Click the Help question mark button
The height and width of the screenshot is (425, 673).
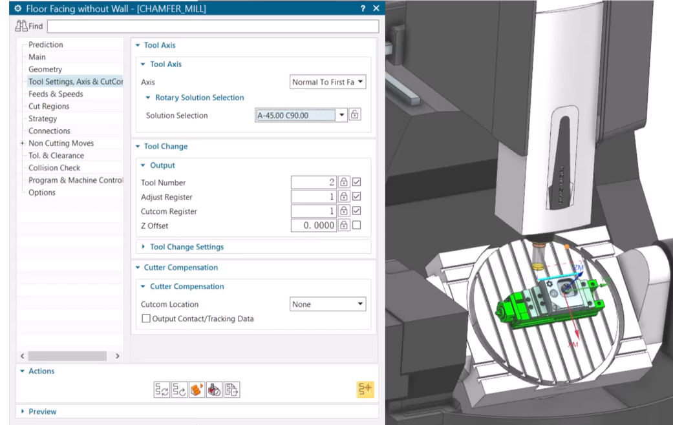coord(363,8)
